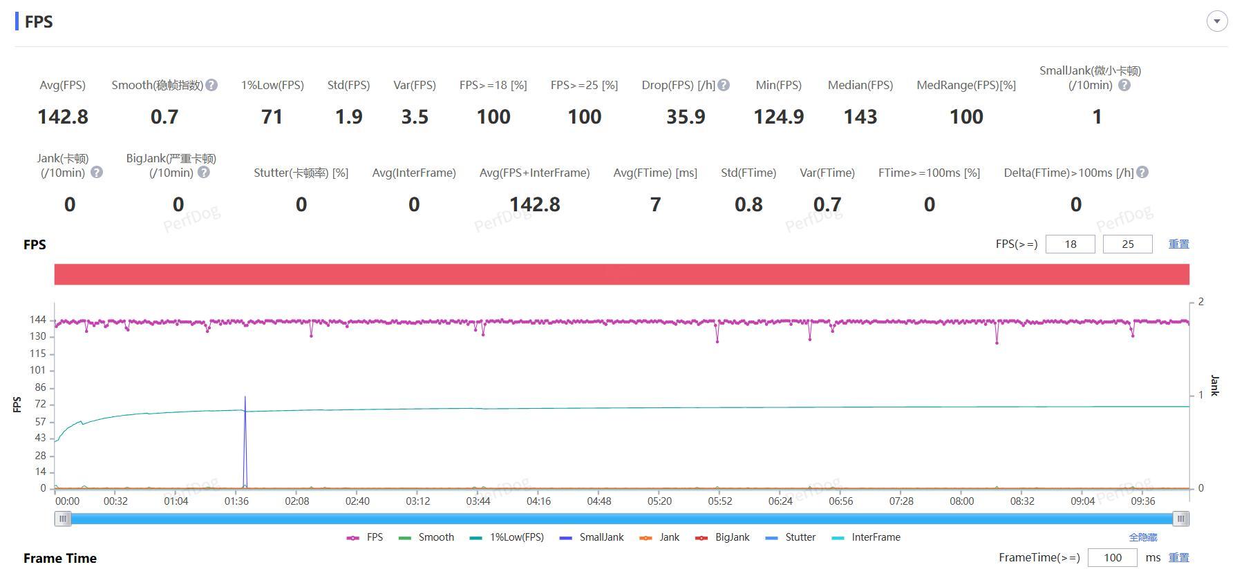Click the left handle of time range slider

point(63,519)
